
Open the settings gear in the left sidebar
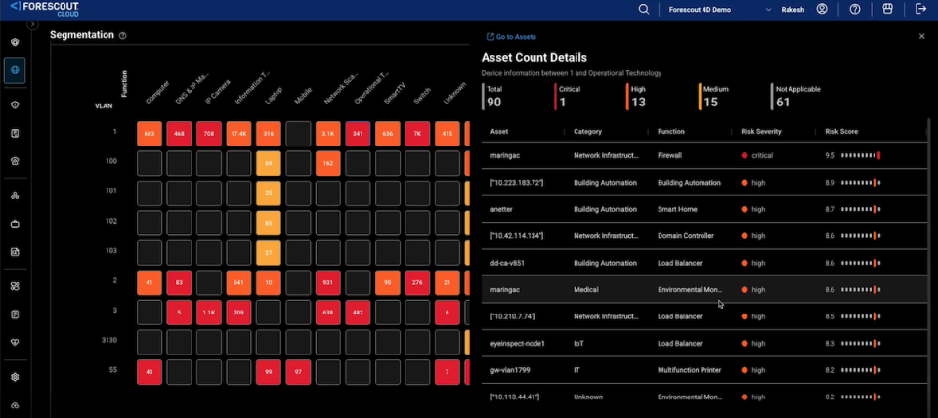(x=15, y=377)
